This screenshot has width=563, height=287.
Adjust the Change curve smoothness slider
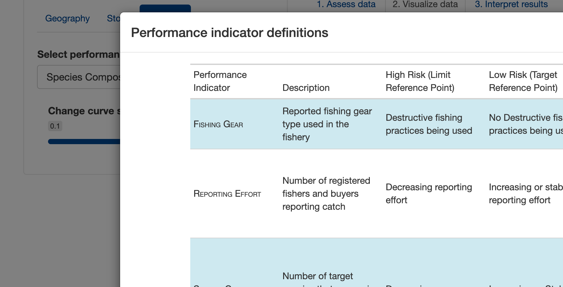coord(84,141)
